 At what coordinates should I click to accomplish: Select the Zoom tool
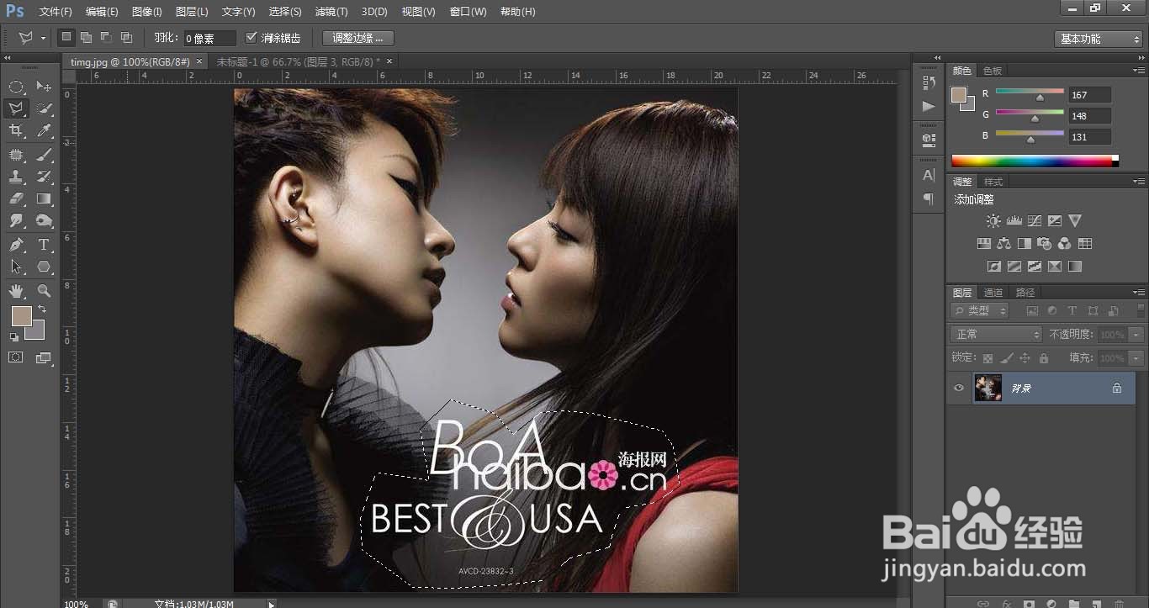pyautogui.click(x=44, y=291)
